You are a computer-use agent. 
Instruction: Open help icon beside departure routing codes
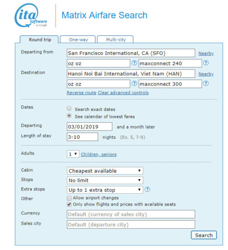[134, 63]
